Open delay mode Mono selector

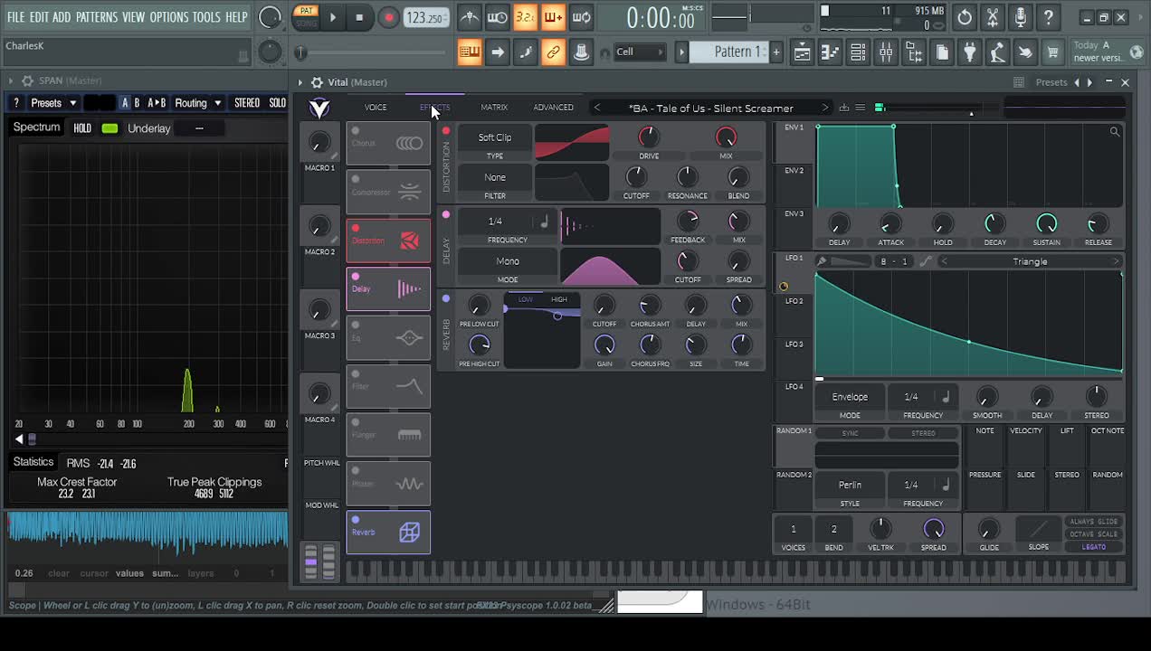pyautogui.click(x=508, y=261)
